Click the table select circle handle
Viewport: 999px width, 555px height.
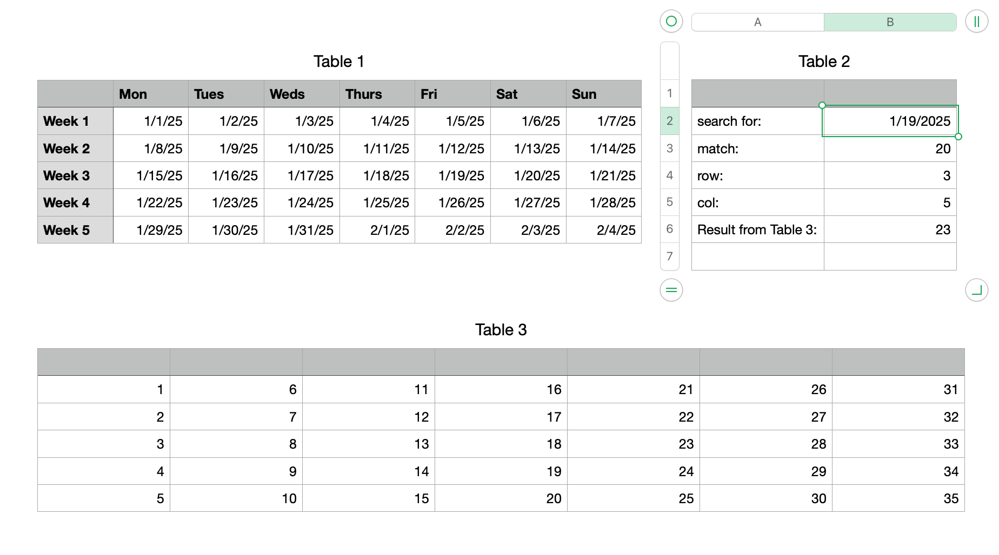671,22
